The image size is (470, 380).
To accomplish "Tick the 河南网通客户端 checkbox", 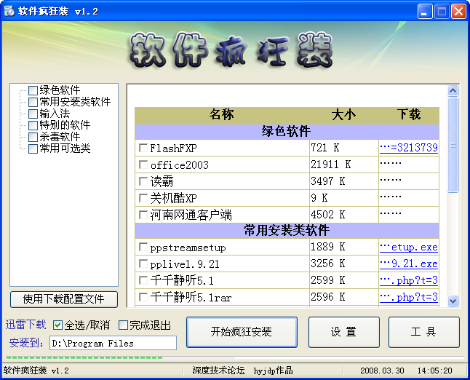I will coord(143,215).
